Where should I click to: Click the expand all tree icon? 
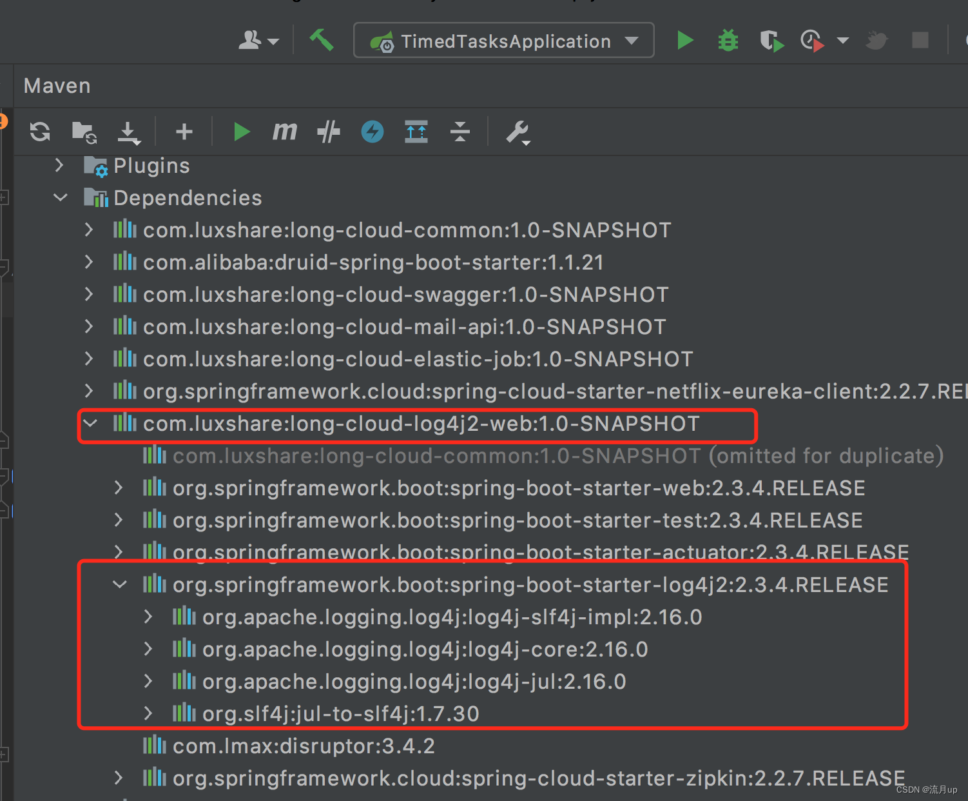(x=416, y=132)
